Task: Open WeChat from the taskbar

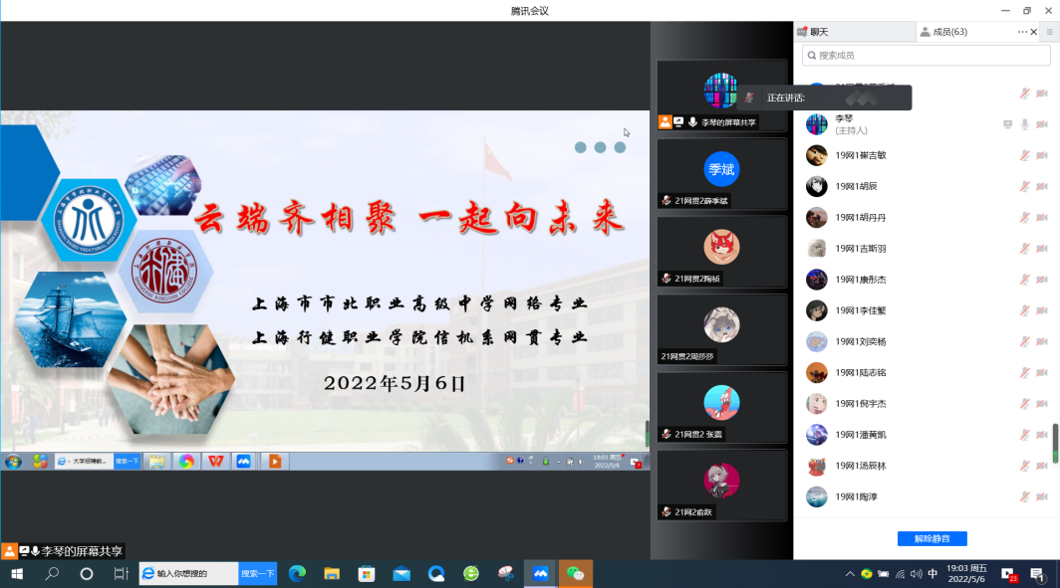Action: pos(575,574)
